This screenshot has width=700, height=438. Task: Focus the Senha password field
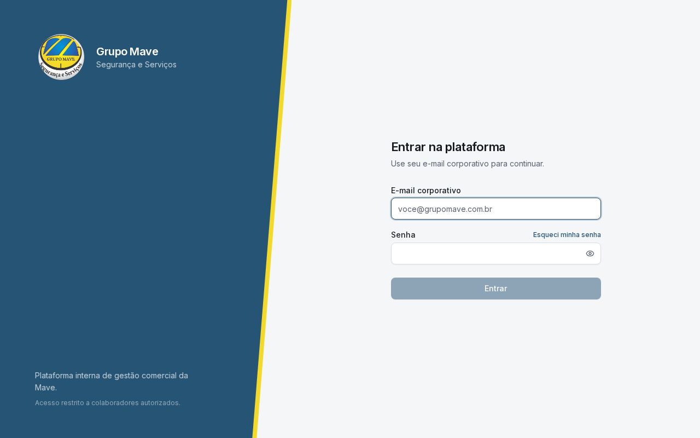click(x=496, y=253)
